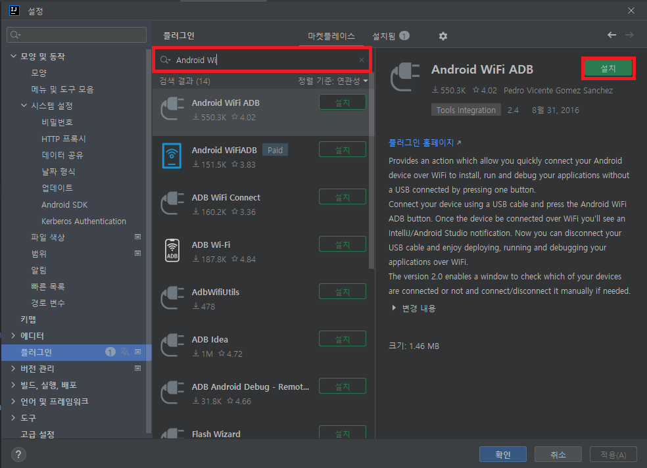The image size is (647, 468).
Task: Click the project-level icon beside 버전 관리
Action: [138, 368]
